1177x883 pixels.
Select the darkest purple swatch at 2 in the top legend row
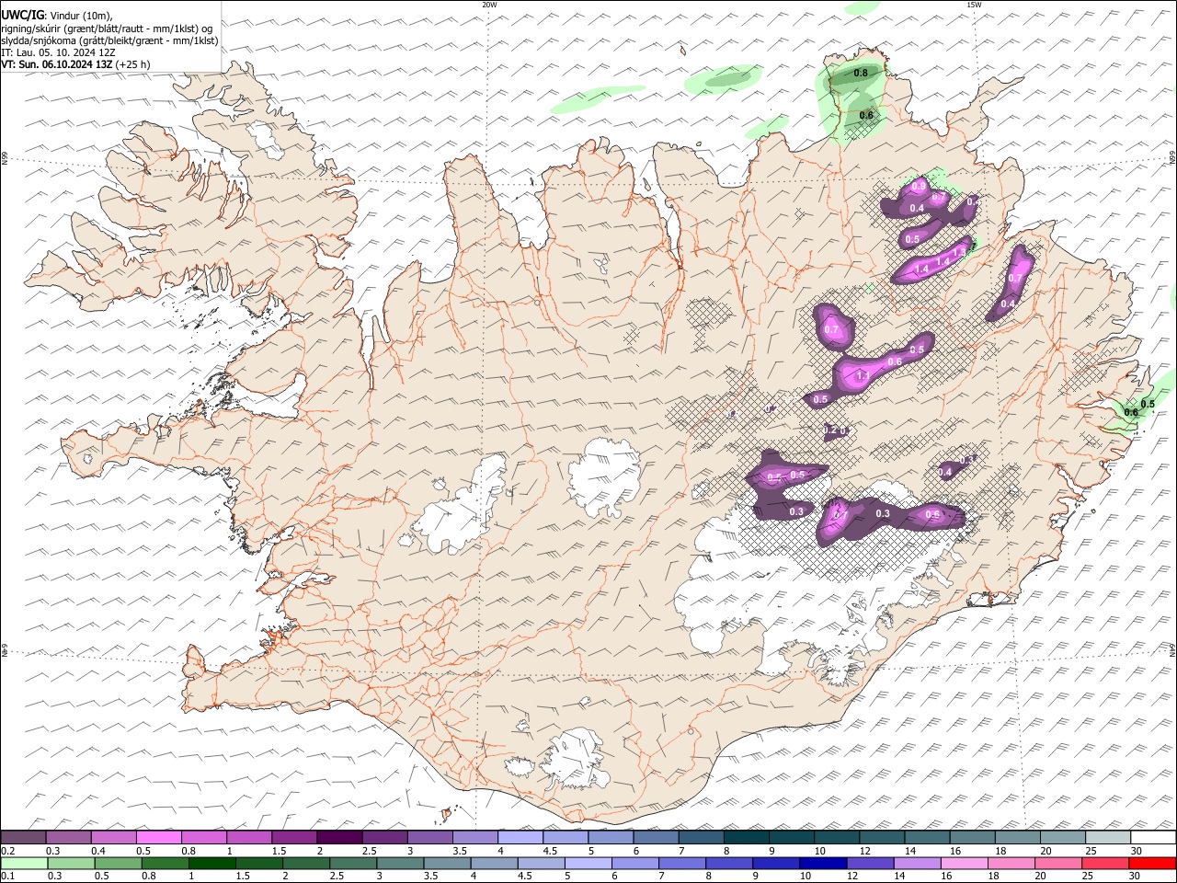click(338, 838)
